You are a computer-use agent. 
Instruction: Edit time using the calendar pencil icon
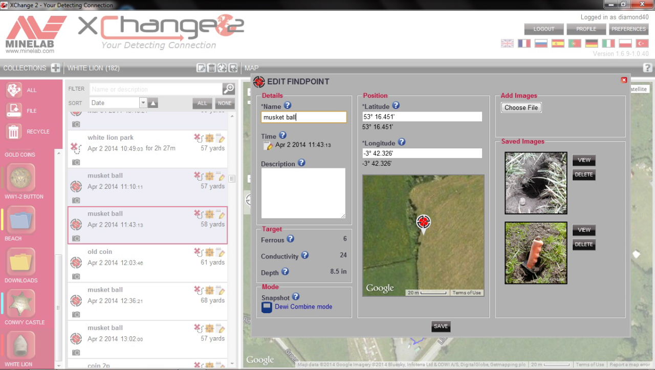[268, 146]
